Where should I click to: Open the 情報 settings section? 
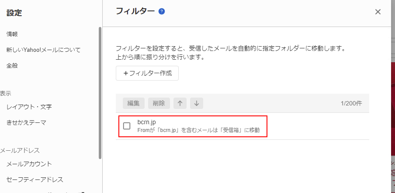click(12, 34)
